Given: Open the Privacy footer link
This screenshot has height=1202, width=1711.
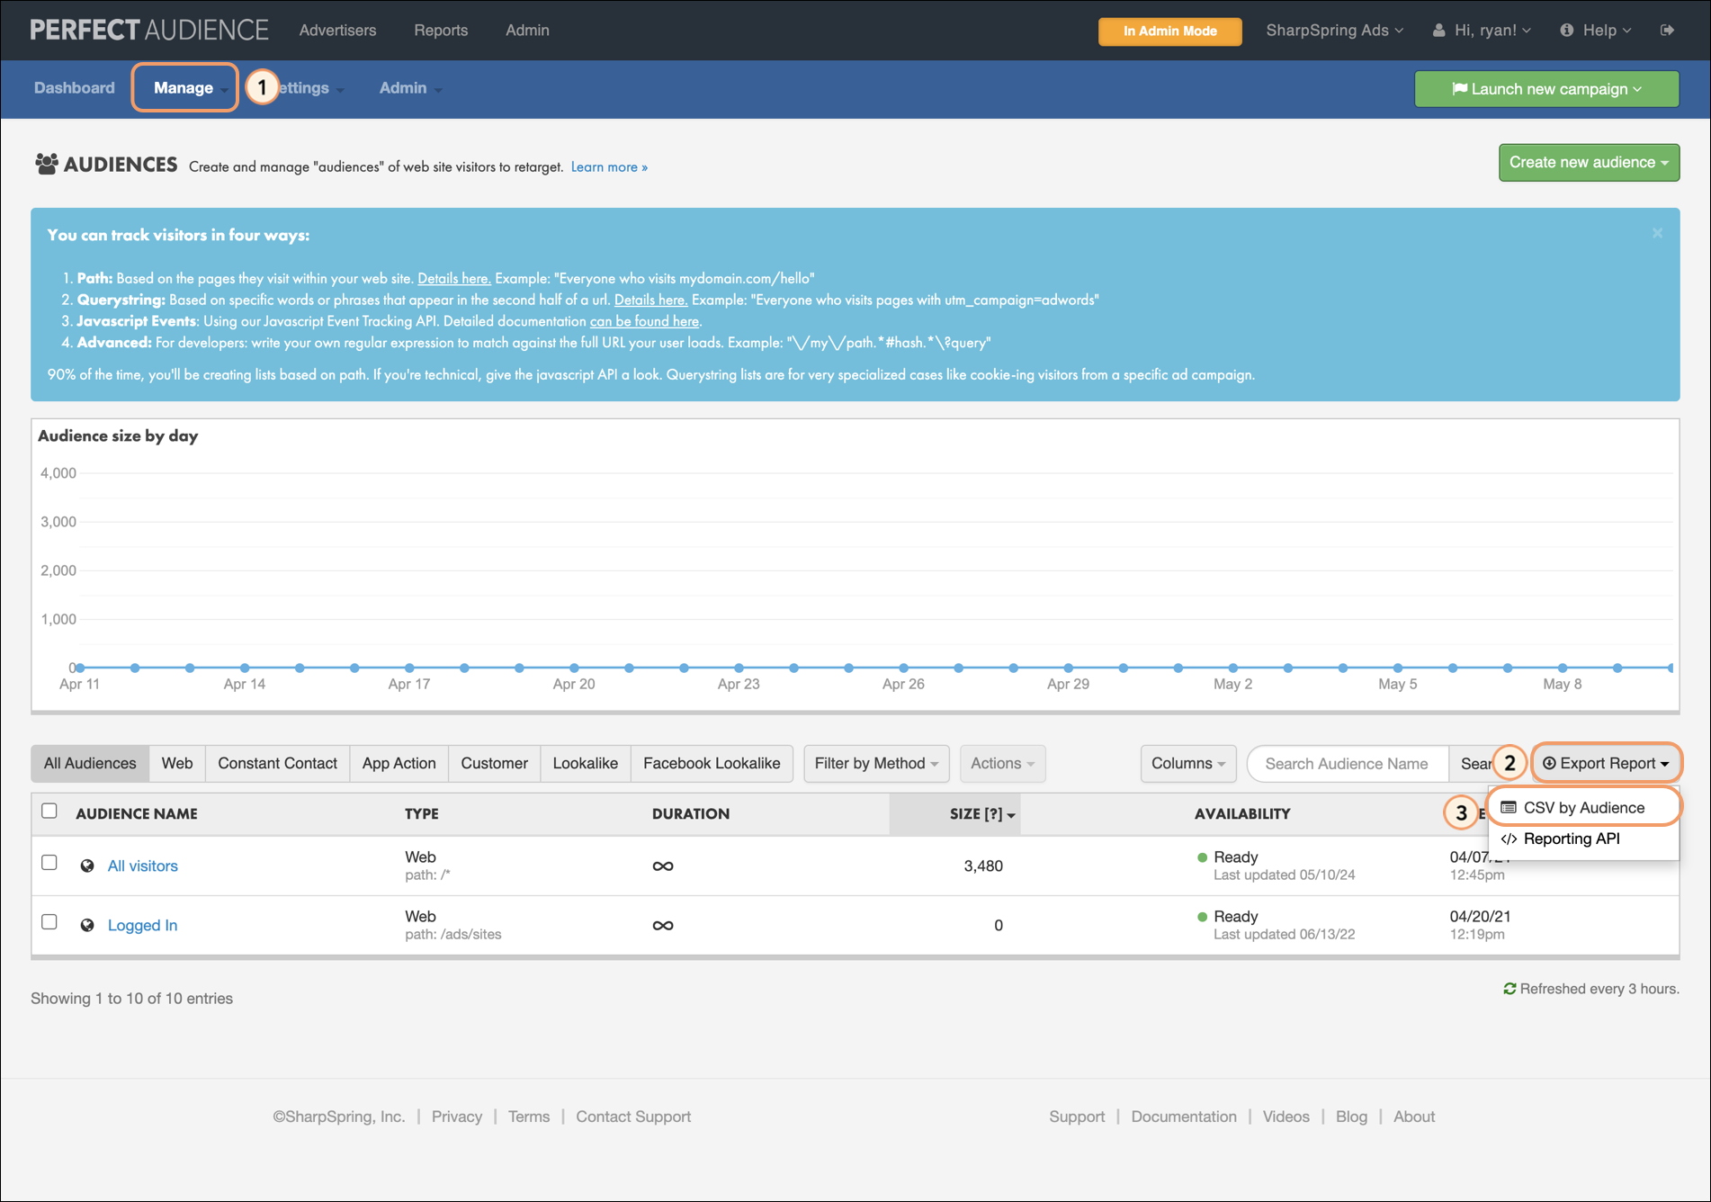Looking at the screenshot, I should (457, 1117).
